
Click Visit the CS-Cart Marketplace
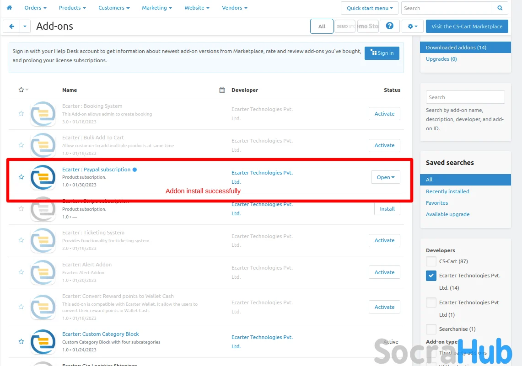pyautogui.click(x=467, y=26)
